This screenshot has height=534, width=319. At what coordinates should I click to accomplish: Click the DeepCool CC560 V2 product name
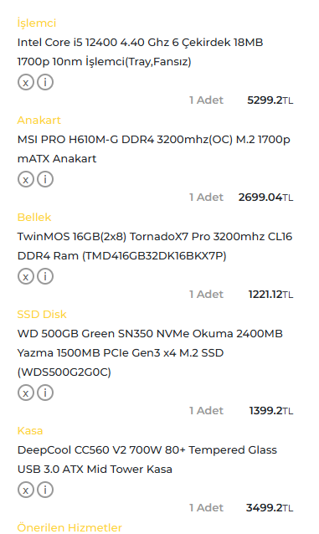[147, 460]
